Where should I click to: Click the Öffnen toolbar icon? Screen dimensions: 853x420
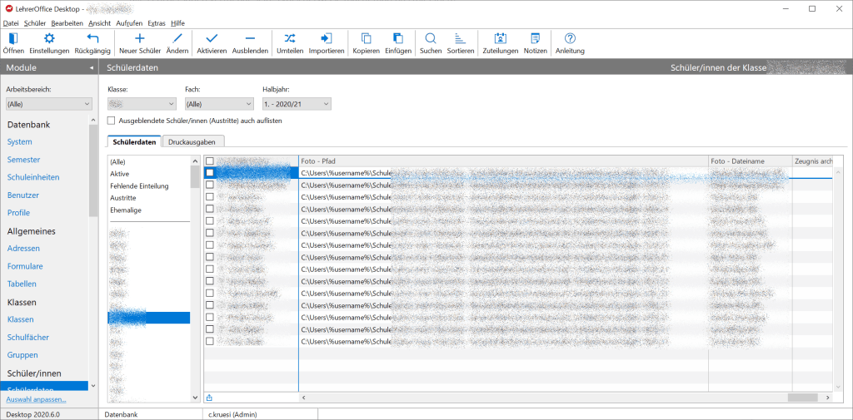13,39
